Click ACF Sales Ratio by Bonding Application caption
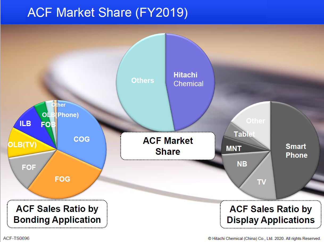 click(x=57, y=214)
